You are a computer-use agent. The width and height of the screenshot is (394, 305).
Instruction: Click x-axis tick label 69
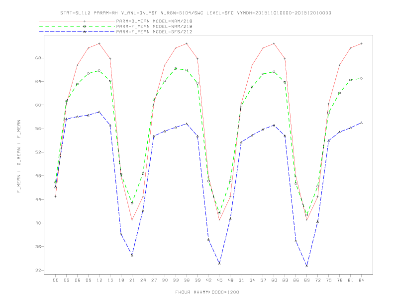pos(307,280)
